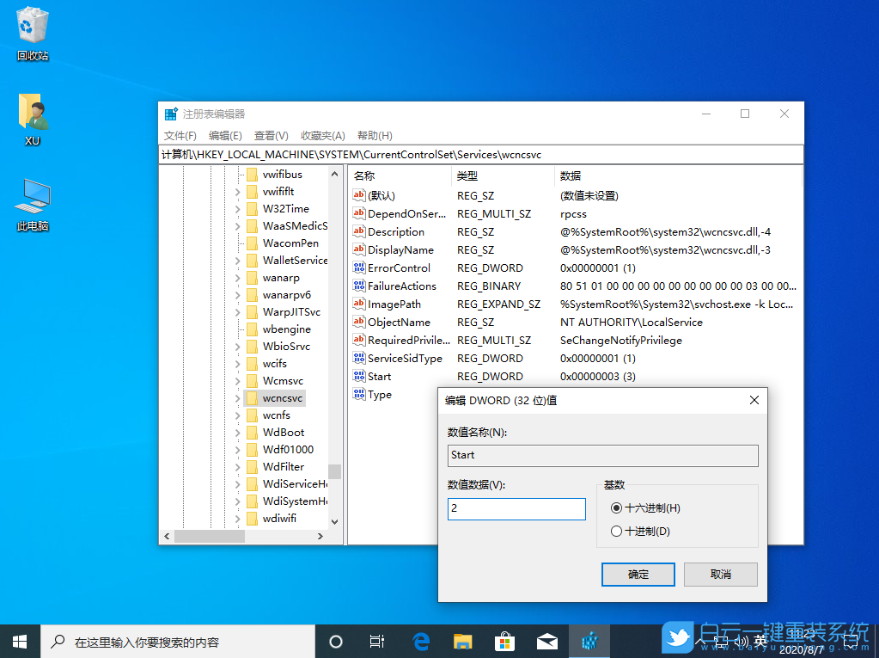
Task: Select the ErrorControl DWORD icon
Action: tap(359, 268)
